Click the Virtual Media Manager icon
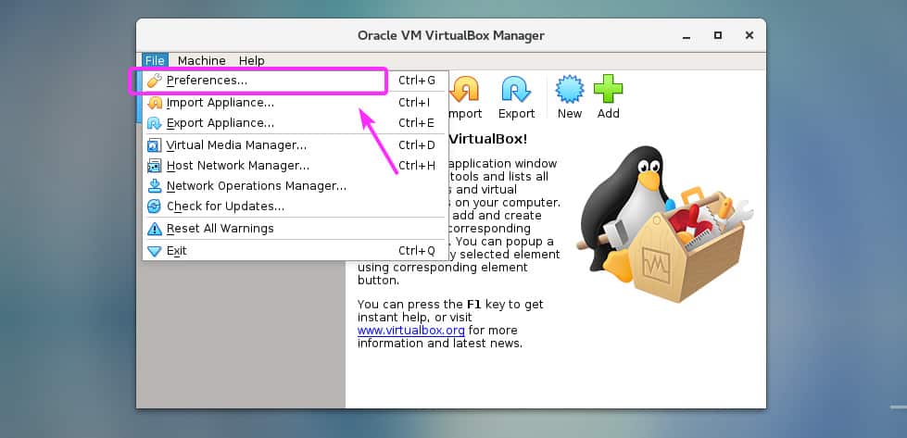907x438 pixels. coord(155,145)
